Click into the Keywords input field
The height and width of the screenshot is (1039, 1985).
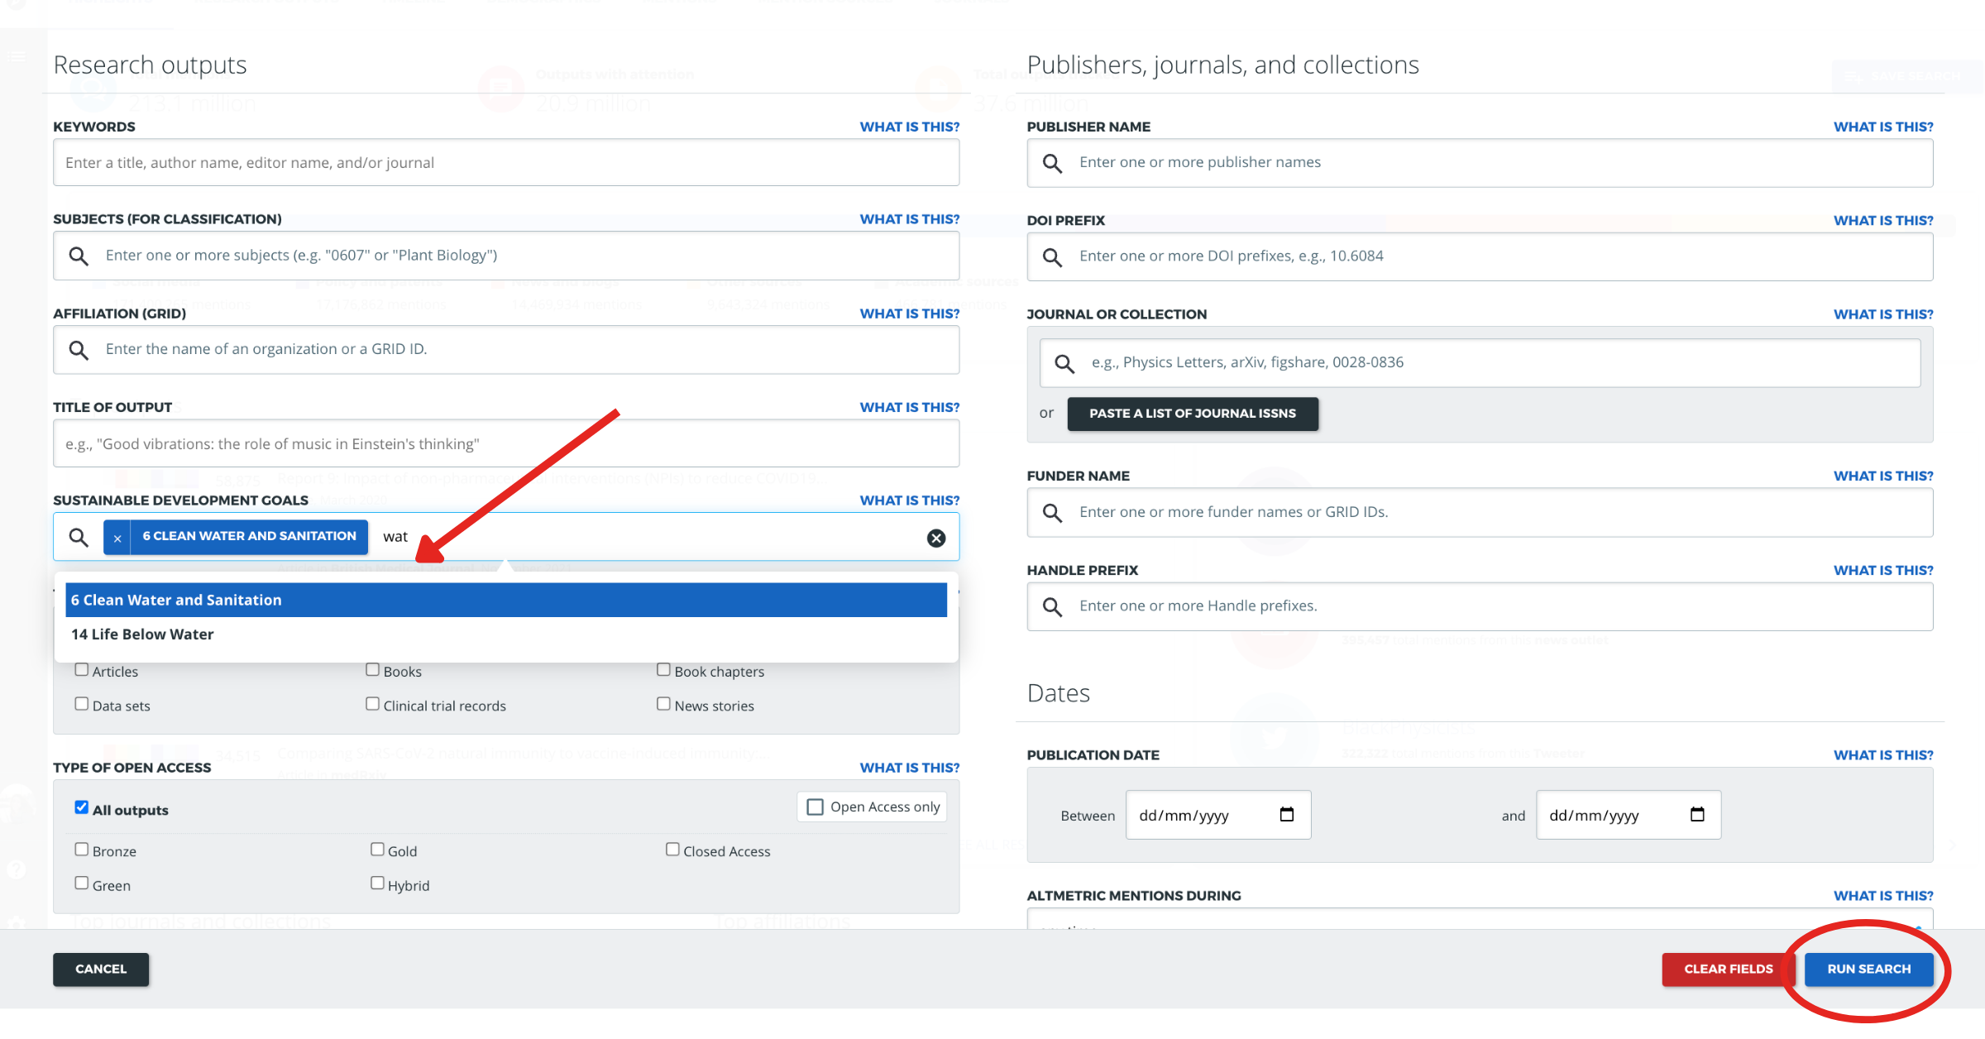coord(506,163)
